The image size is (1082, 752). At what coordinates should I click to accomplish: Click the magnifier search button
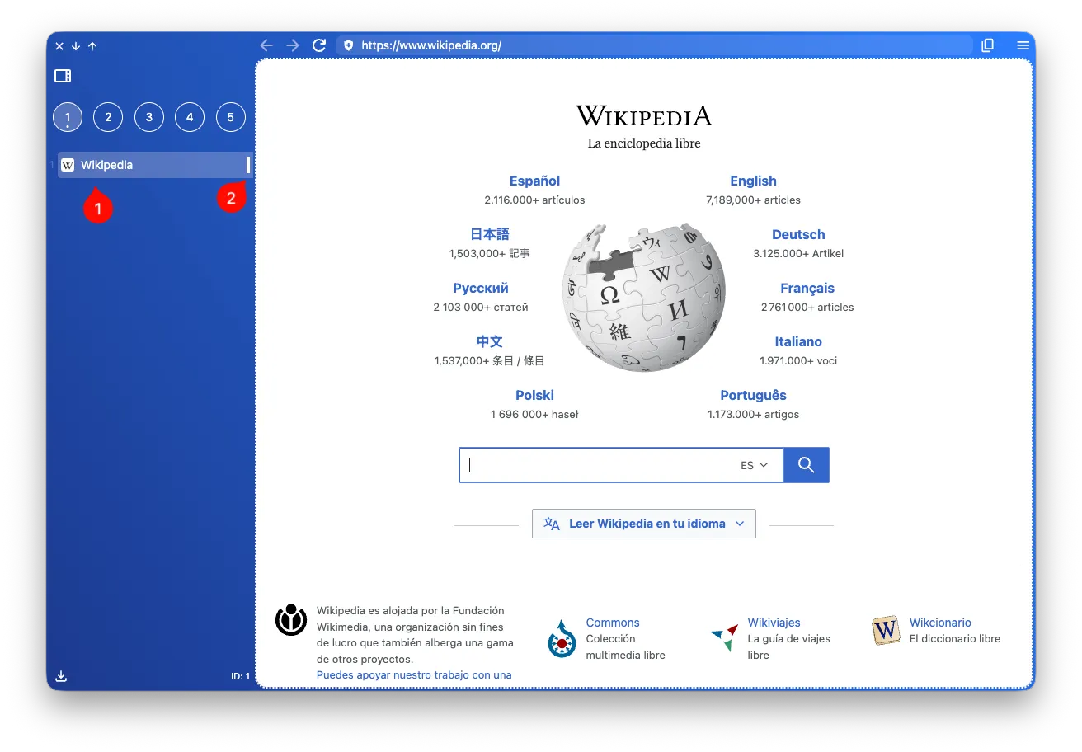coord(806,465)
